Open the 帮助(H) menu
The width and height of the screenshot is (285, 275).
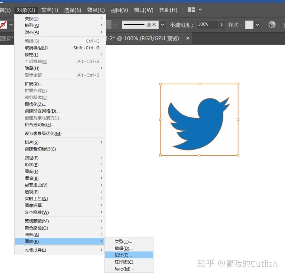[x=168, y=10]
